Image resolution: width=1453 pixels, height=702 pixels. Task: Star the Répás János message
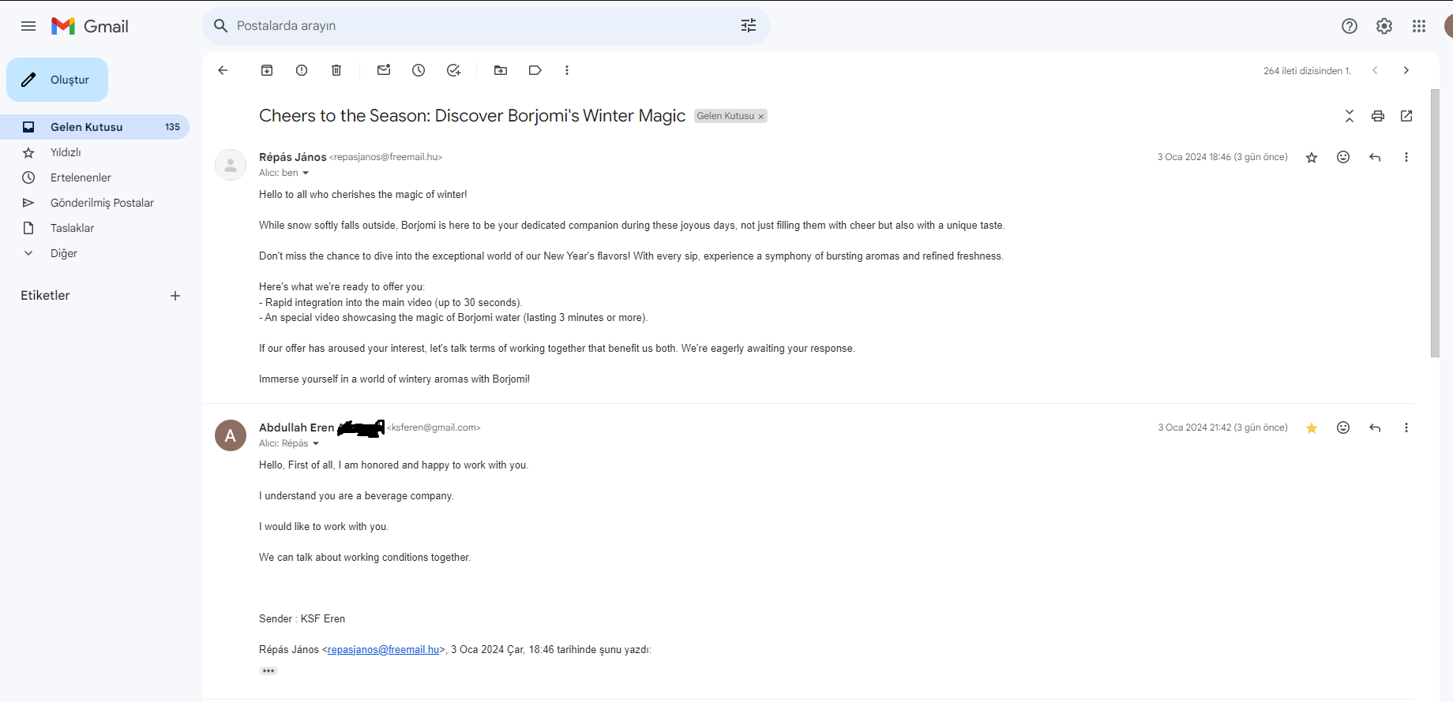[1312, 157]
